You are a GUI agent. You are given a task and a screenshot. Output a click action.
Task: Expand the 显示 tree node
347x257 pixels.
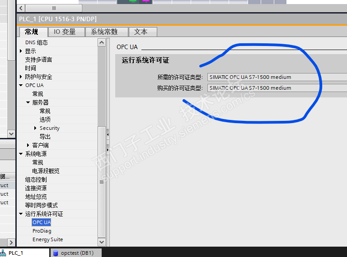pyautogui.click(x=21, y=51)
